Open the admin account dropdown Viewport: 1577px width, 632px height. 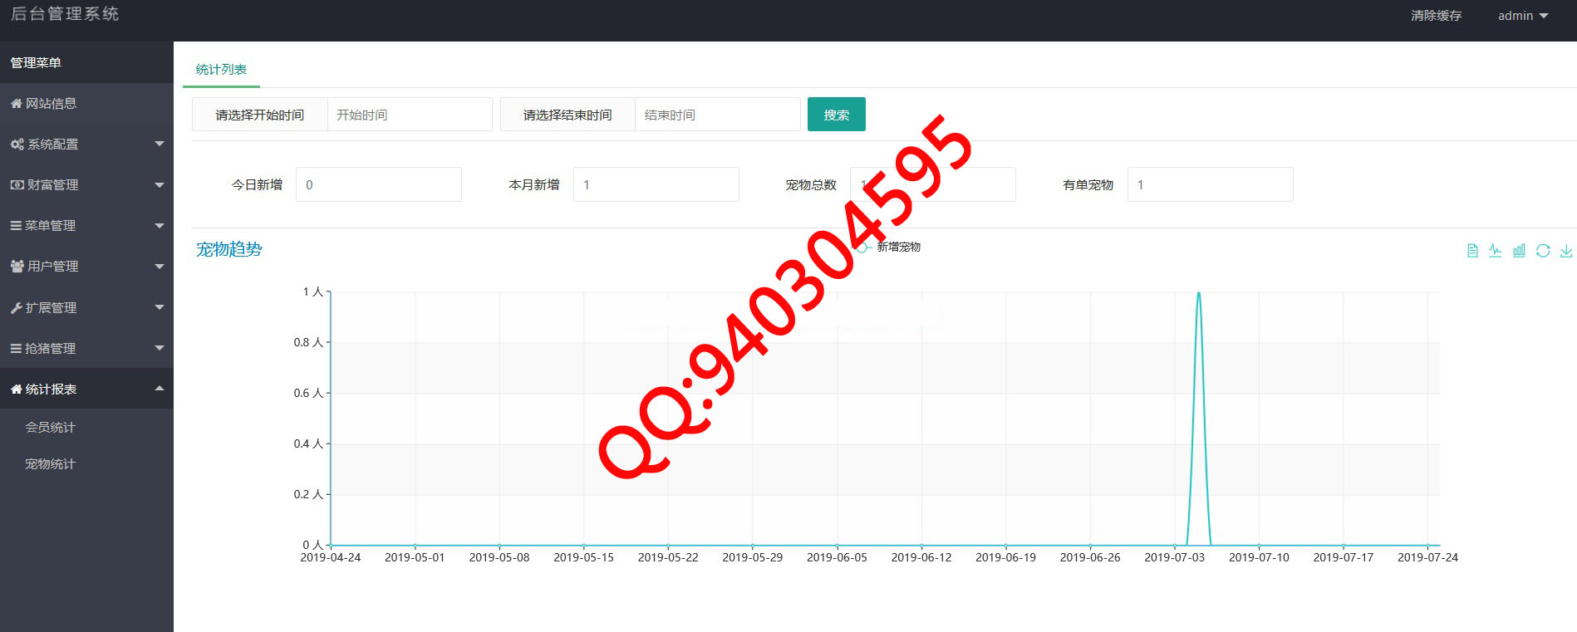tap(1522, 16)
